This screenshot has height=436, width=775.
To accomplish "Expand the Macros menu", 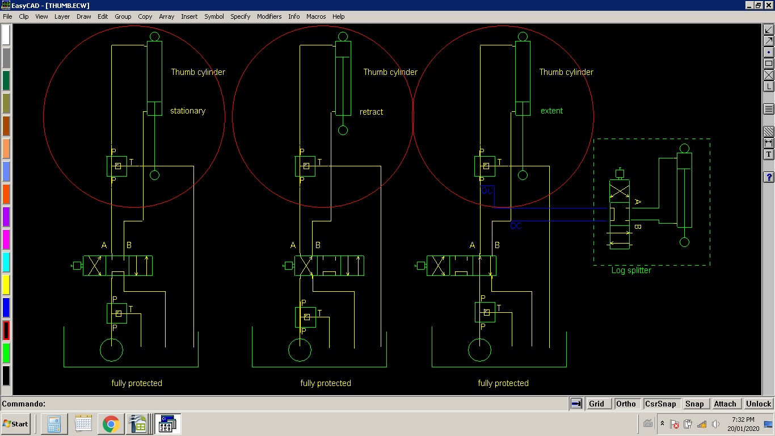I will tap(316, 16).
